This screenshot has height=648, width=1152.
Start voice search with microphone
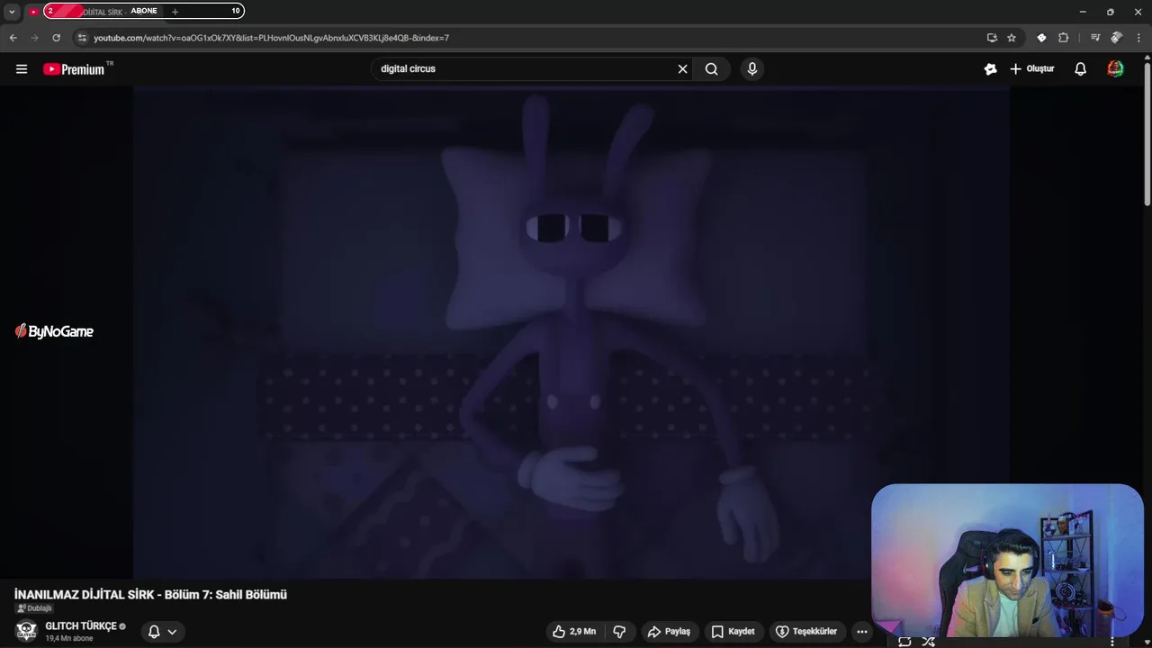point(752,68)
